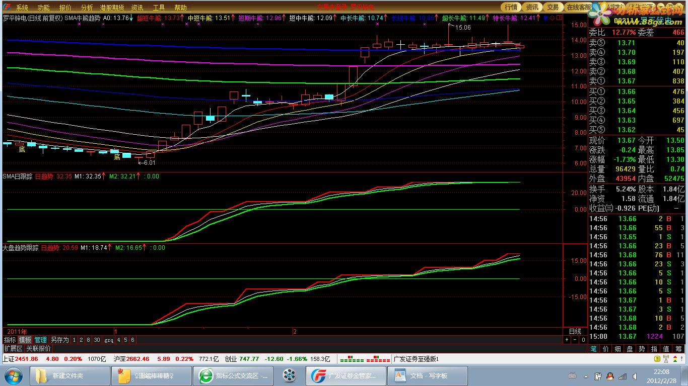
Task: Switch to the 筹 tab
Action: (x=679, y=348)
